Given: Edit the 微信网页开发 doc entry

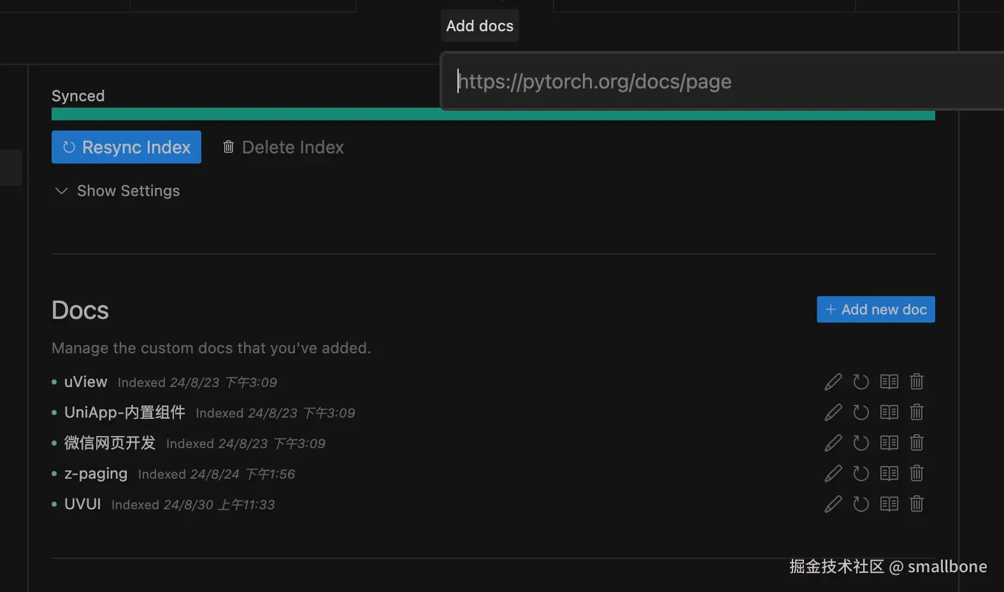Looking at the screenshot, I should (x=833, y=443).
